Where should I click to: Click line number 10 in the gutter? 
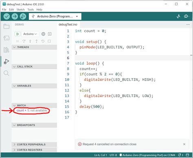[67, 79]
